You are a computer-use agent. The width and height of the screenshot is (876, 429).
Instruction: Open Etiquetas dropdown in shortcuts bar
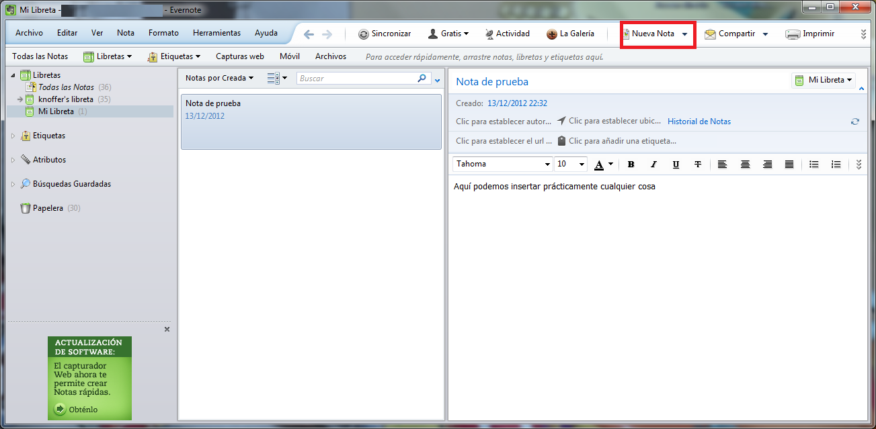(174, 56)
